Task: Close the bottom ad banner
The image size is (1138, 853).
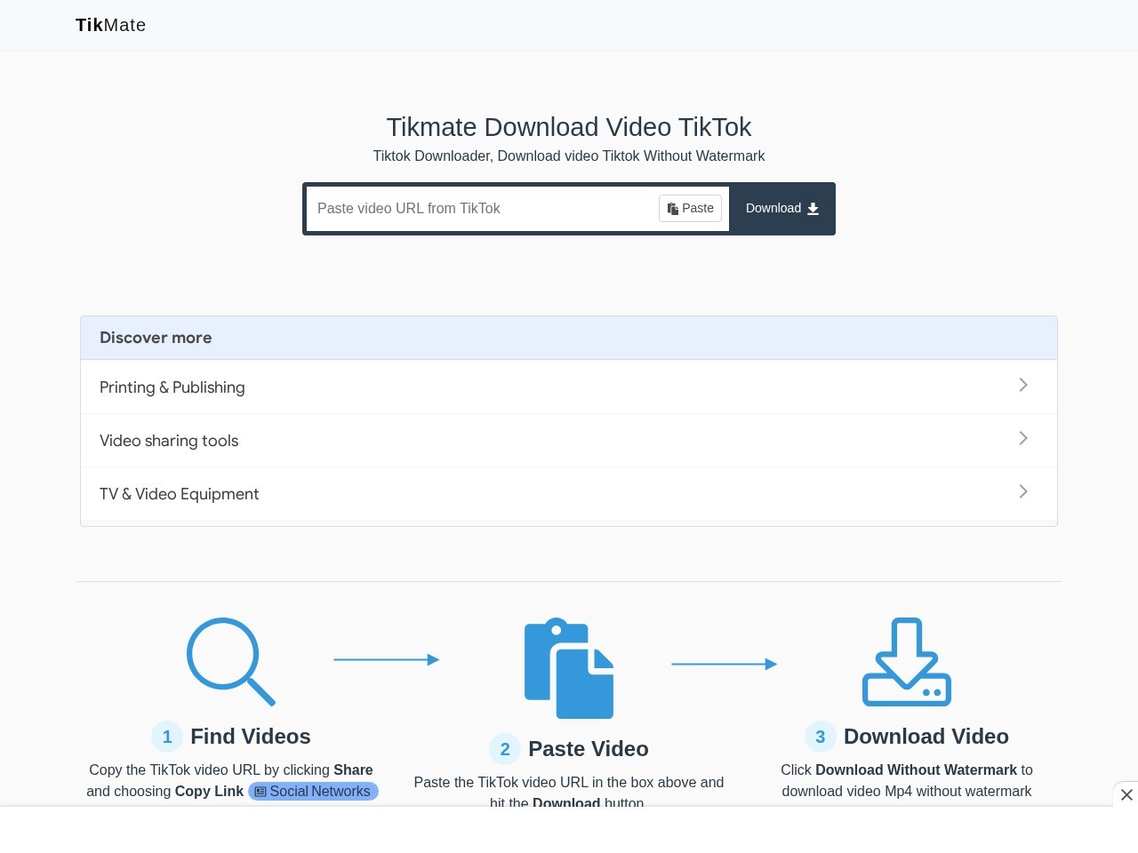Action: pos(1126,794)
